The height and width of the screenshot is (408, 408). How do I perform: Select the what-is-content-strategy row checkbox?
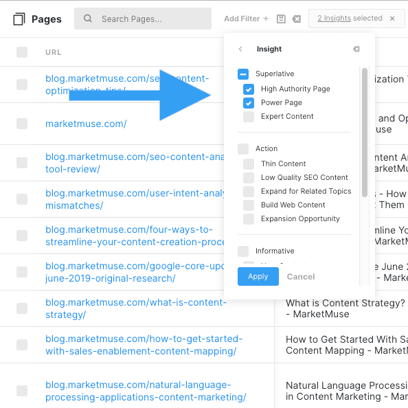point(22,308)
